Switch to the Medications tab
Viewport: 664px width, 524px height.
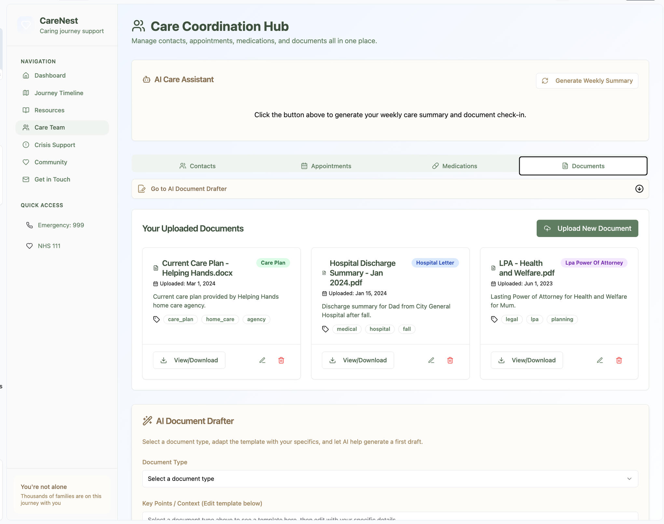(x=454, y=166)
